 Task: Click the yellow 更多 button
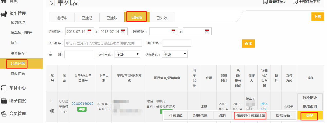click(x=310, y=116)
